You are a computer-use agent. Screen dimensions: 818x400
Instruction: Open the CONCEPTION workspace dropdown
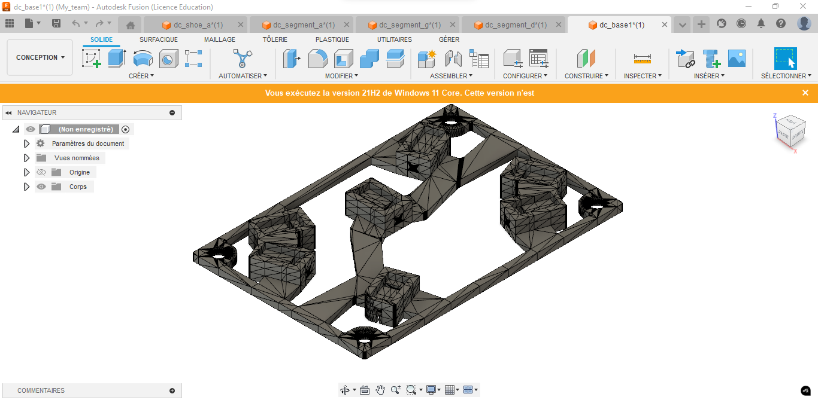click(40, 57)
